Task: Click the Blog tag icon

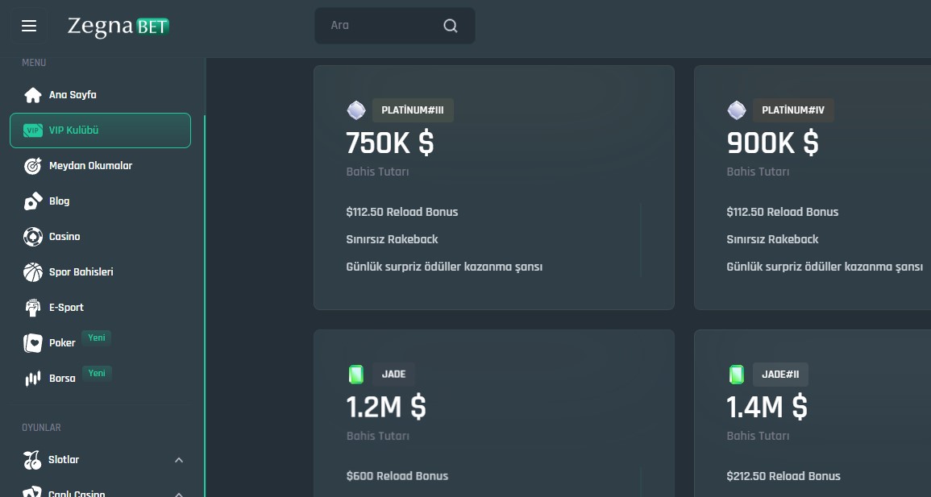Action: pyautogui.click(x=33, y=201)
